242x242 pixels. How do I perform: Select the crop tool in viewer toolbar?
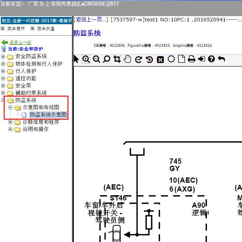(x=117, y=59)
